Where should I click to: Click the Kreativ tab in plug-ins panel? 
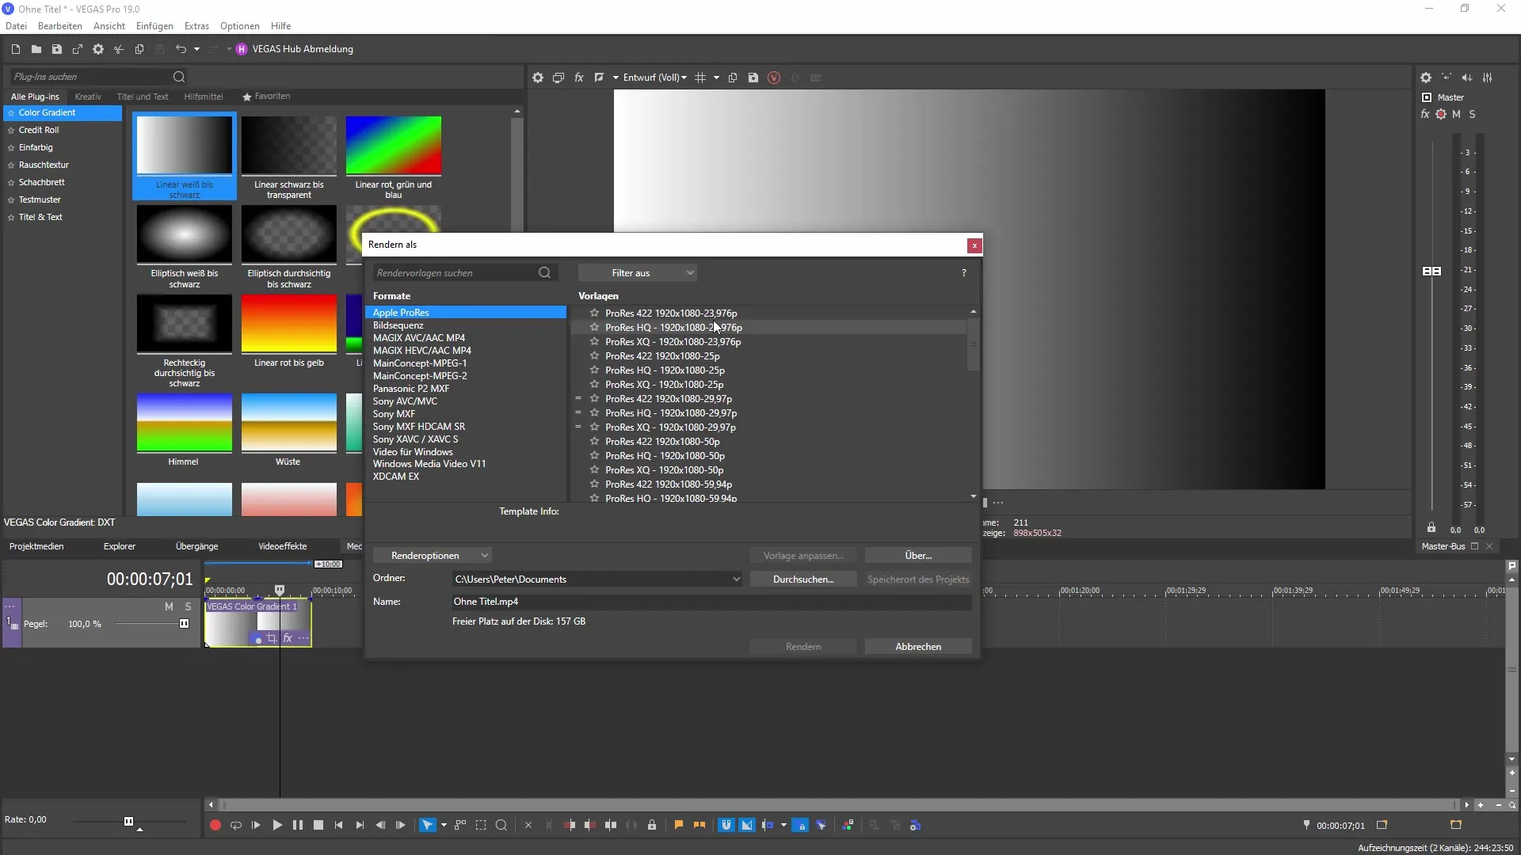coord(88,95)
